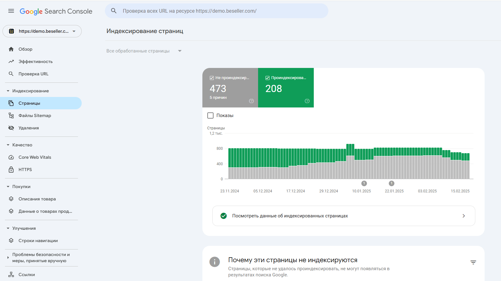Screen dimensions: 501x281
Task: Open the property selector dropdown
Action: tap(42, 31)
